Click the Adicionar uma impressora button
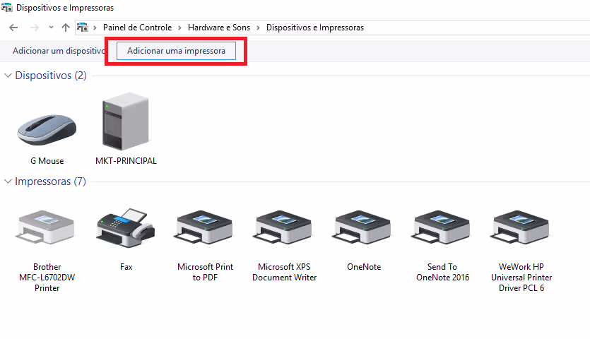The height and width of the screenshot is (339, 590). pyautogui.click(x=176, y=51)
